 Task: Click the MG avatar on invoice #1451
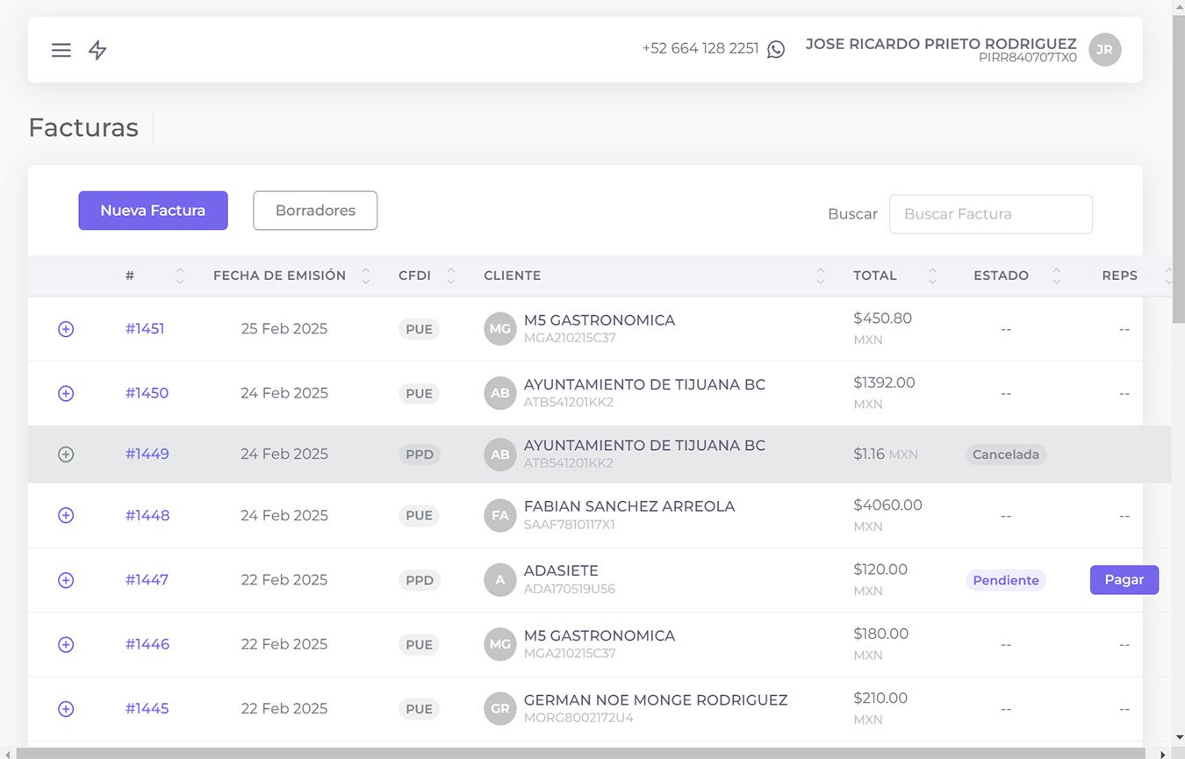tap(499, 329)
